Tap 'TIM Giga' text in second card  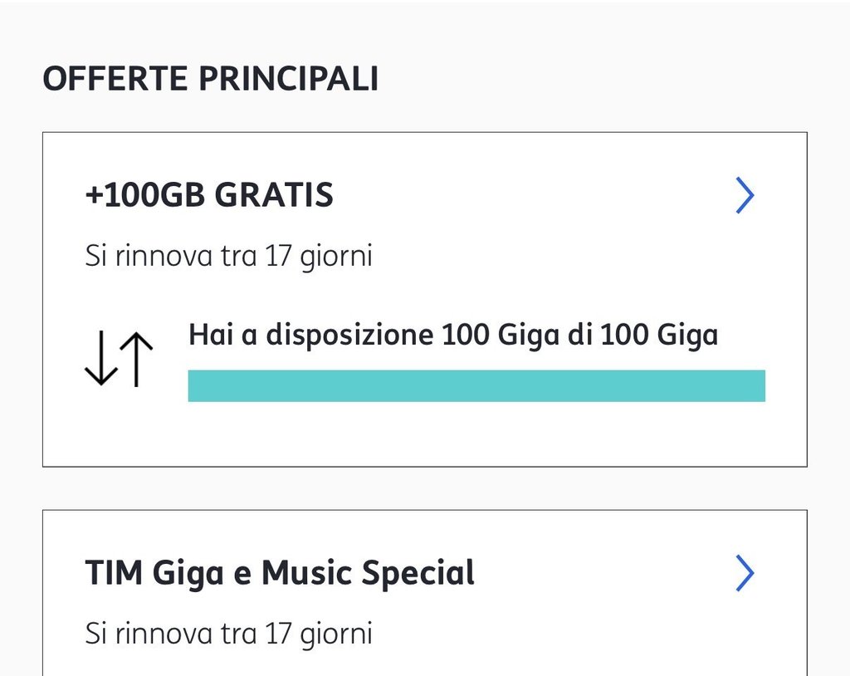[x=155, y=574]
